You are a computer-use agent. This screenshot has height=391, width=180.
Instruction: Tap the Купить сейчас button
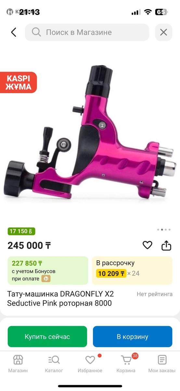pos(47,337)
